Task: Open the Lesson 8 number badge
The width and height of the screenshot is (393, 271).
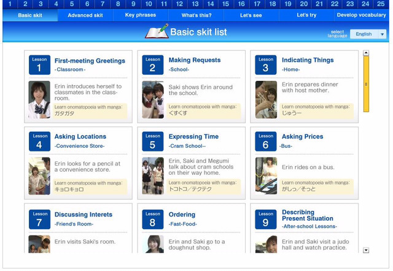Action: pyautogui.click(x=153, y=219)
